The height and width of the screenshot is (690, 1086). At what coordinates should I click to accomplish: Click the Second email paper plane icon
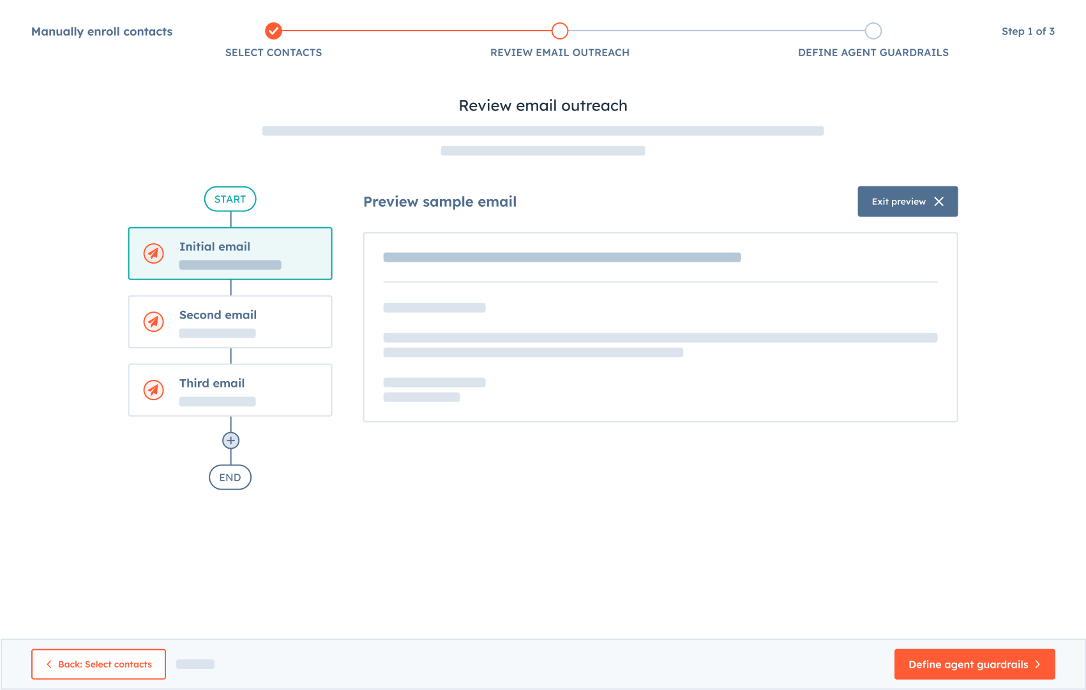point(153,322)
